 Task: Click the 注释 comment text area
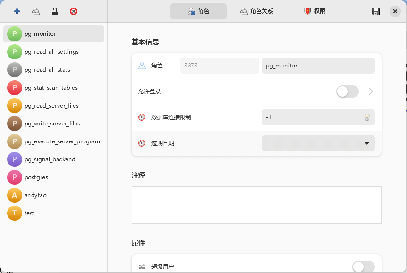256,205
